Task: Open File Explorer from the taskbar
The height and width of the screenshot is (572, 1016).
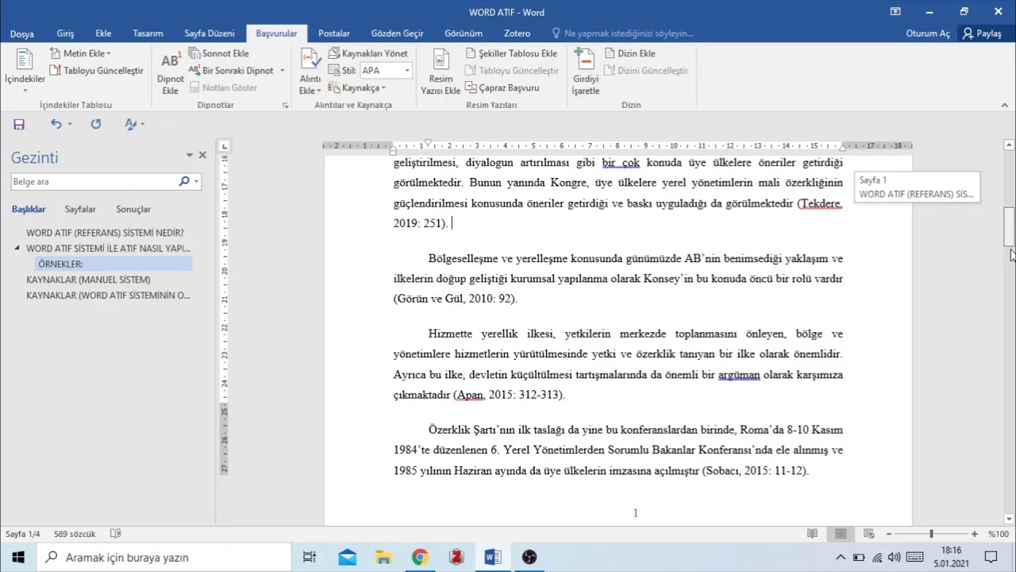Action: [383, 557]
